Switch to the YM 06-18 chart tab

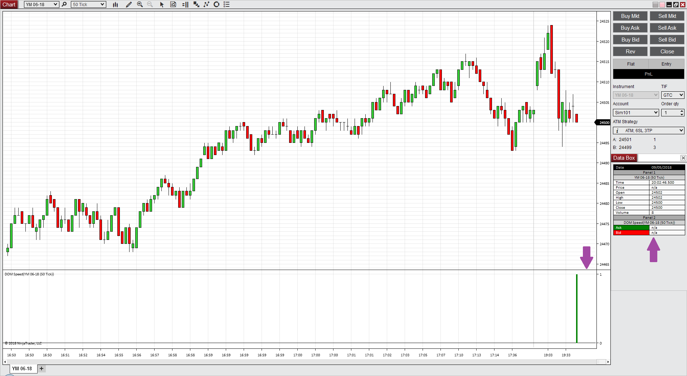pos(22,368)
